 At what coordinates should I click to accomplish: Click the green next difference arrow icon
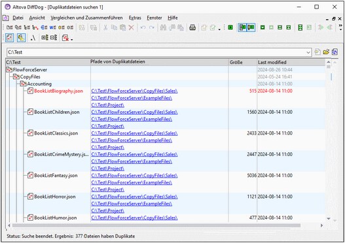(263, 27)
